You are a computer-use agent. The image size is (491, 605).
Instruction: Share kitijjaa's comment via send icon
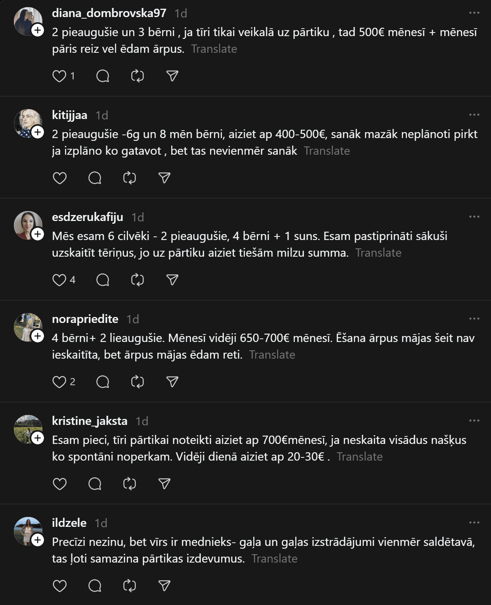pos(164,178)
